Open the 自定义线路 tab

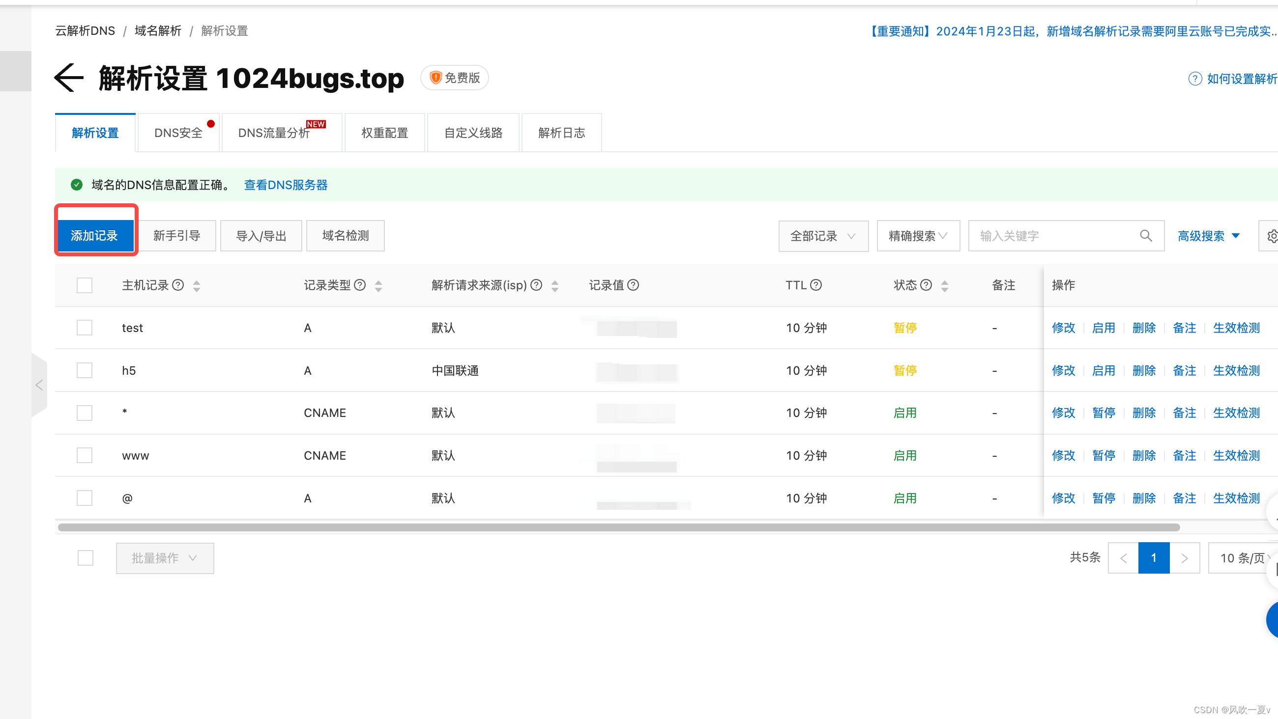click(473, 133)
